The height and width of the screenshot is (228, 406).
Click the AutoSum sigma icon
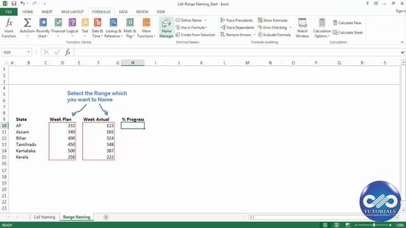click(27, 23)
